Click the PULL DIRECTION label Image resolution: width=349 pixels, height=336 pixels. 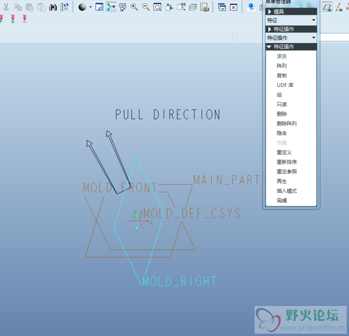pyautogui.click(x=168, y=114)
